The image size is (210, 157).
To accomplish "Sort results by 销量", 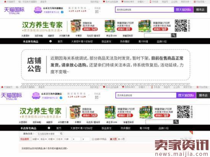I will click(x=36, y=139).
